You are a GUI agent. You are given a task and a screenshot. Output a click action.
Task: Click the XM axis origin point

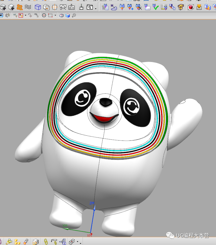(91, 234)
